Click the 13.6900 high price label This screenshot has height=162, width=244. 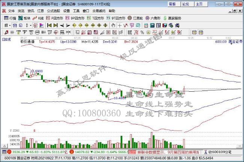36,71
